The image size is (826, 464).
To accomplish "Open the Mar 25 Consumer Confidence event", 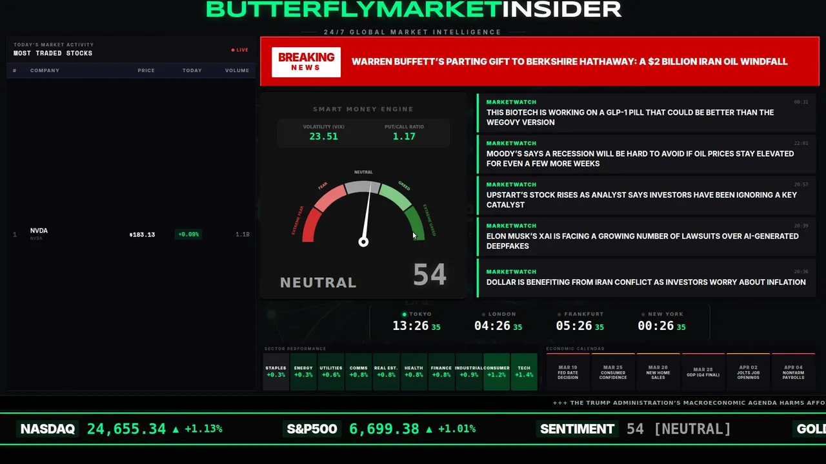I will [613, 372].
